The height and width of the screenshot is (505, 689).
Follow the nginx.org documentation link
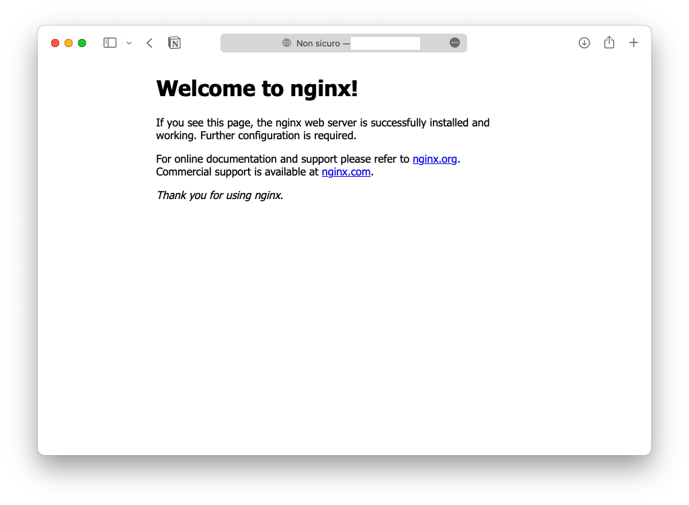[x=435, y=159]
